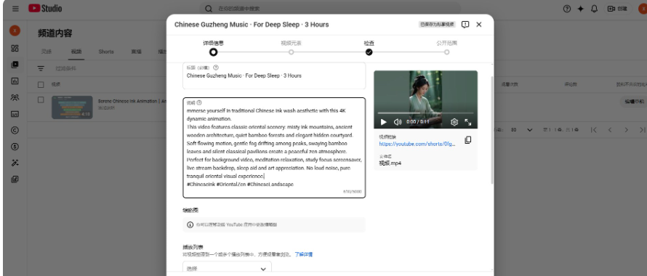Open the Dashboard sidebar icon
647x276 pixels.
click(15, 48)
